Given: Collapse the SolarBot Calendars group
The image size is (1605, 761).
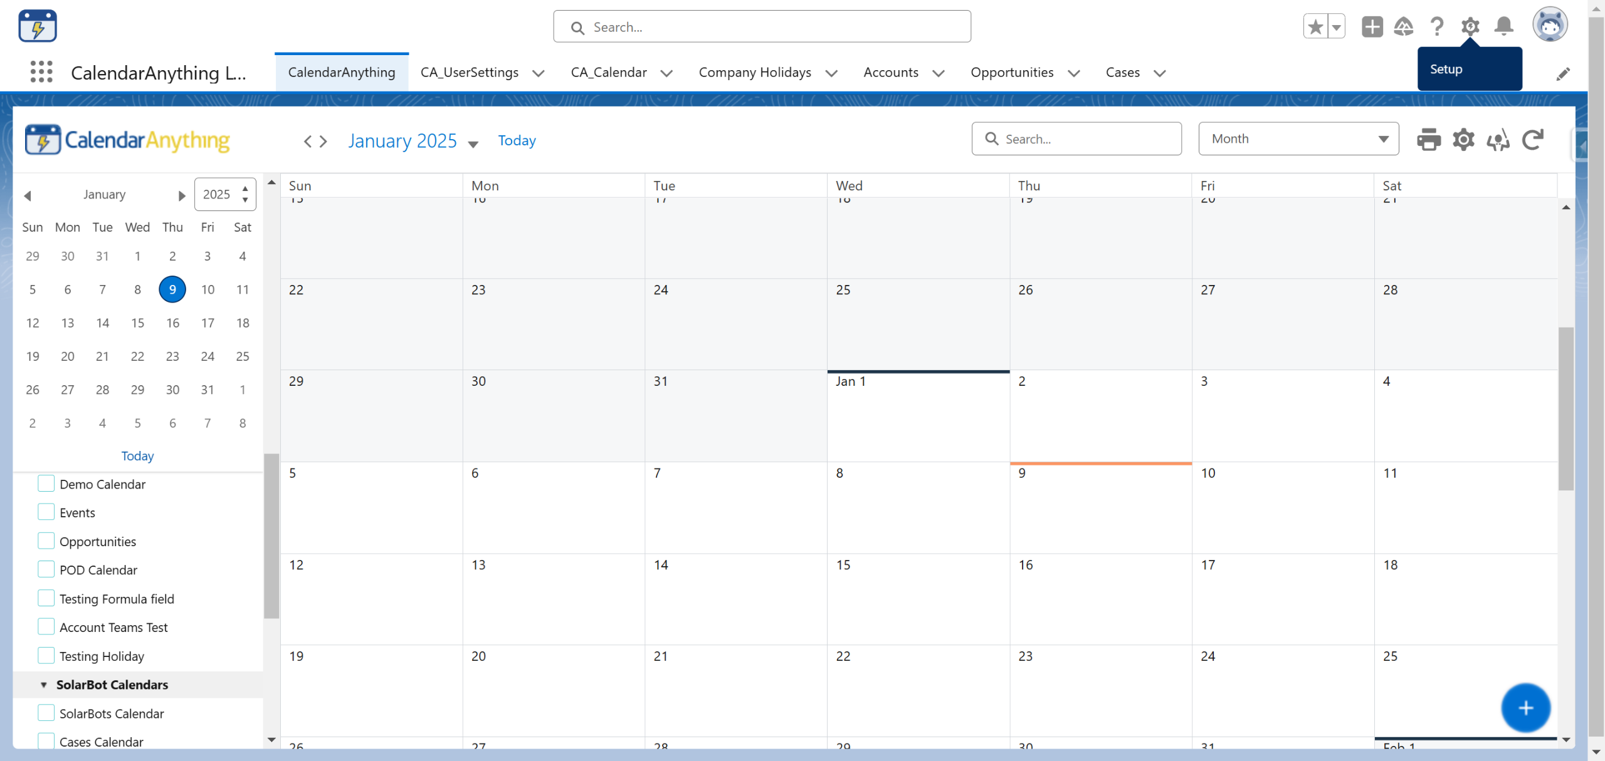Looking at the screenshot, I should pos(44,685).
